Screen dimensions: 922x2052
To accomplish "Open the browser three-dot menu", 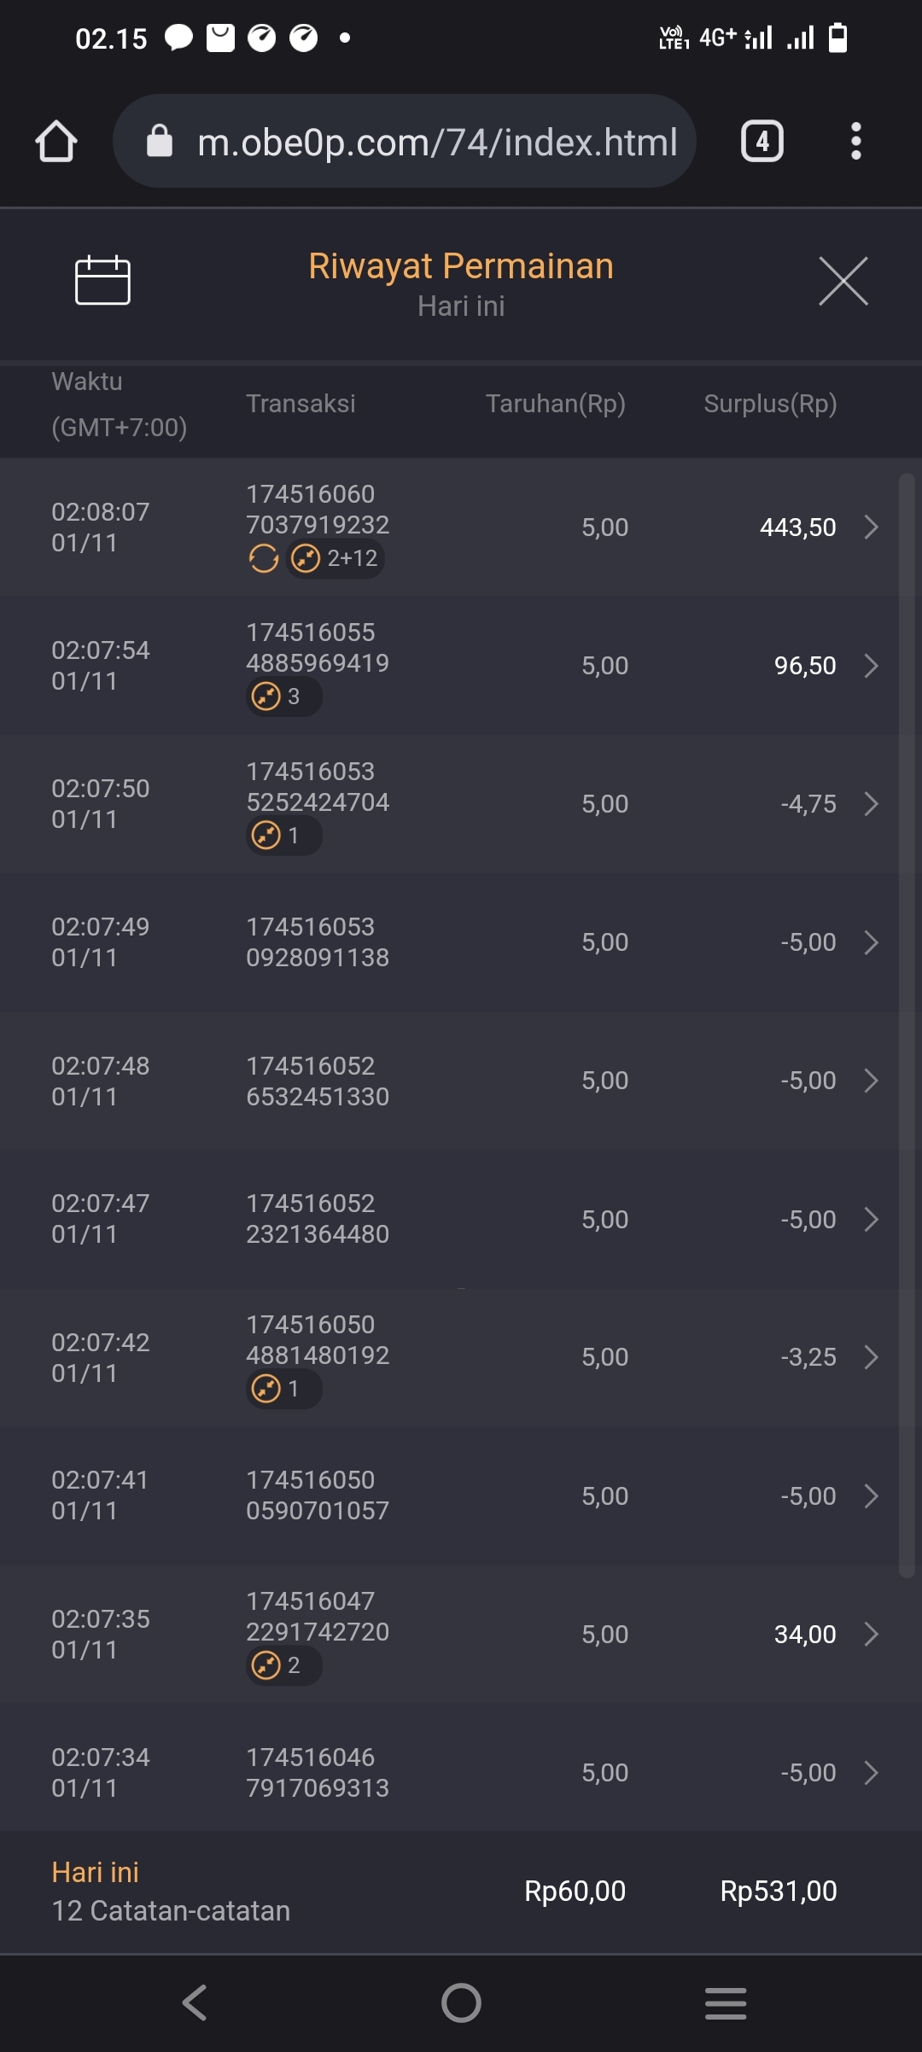I will (855, 142).
